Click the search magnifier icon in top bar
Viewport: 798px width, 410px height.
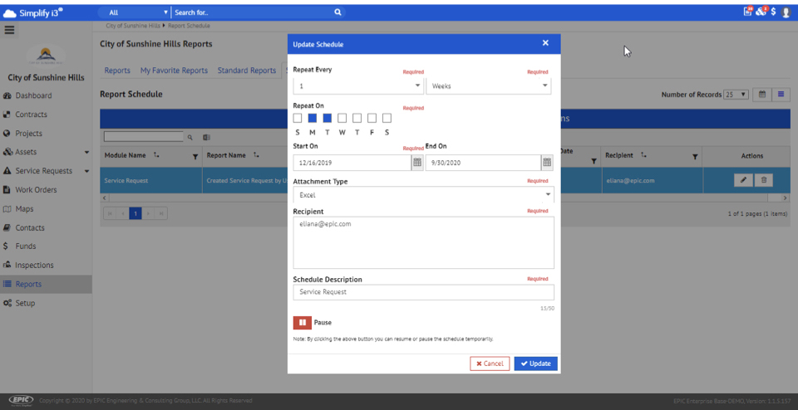coord(337,12)
